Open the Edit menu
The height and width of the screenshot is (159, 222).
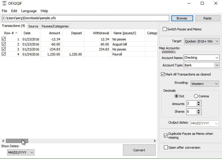[14, 11]
